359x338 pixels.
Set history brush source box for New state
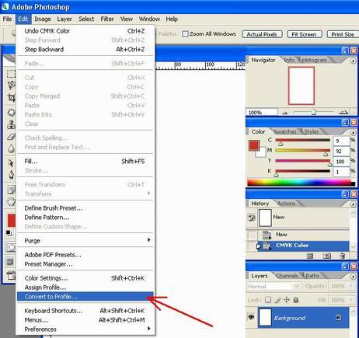tap(252, 235)
